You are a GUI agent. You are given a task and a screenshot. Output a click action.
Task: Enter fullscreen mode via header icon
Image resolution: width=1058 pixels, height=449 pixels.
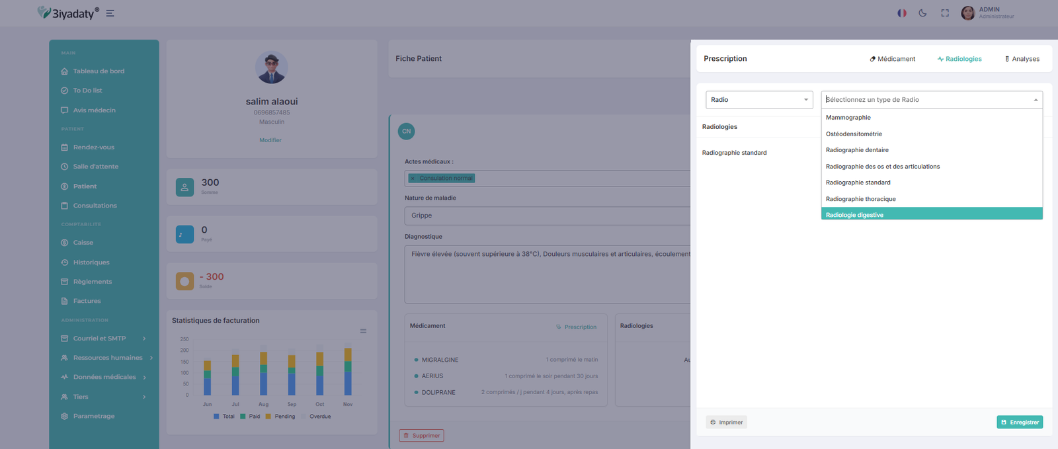(x=945, y=13)
